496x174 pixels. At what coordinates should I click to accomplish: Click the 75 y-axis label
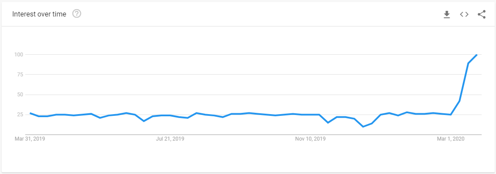pyautogui.click(x=21, y=74)
